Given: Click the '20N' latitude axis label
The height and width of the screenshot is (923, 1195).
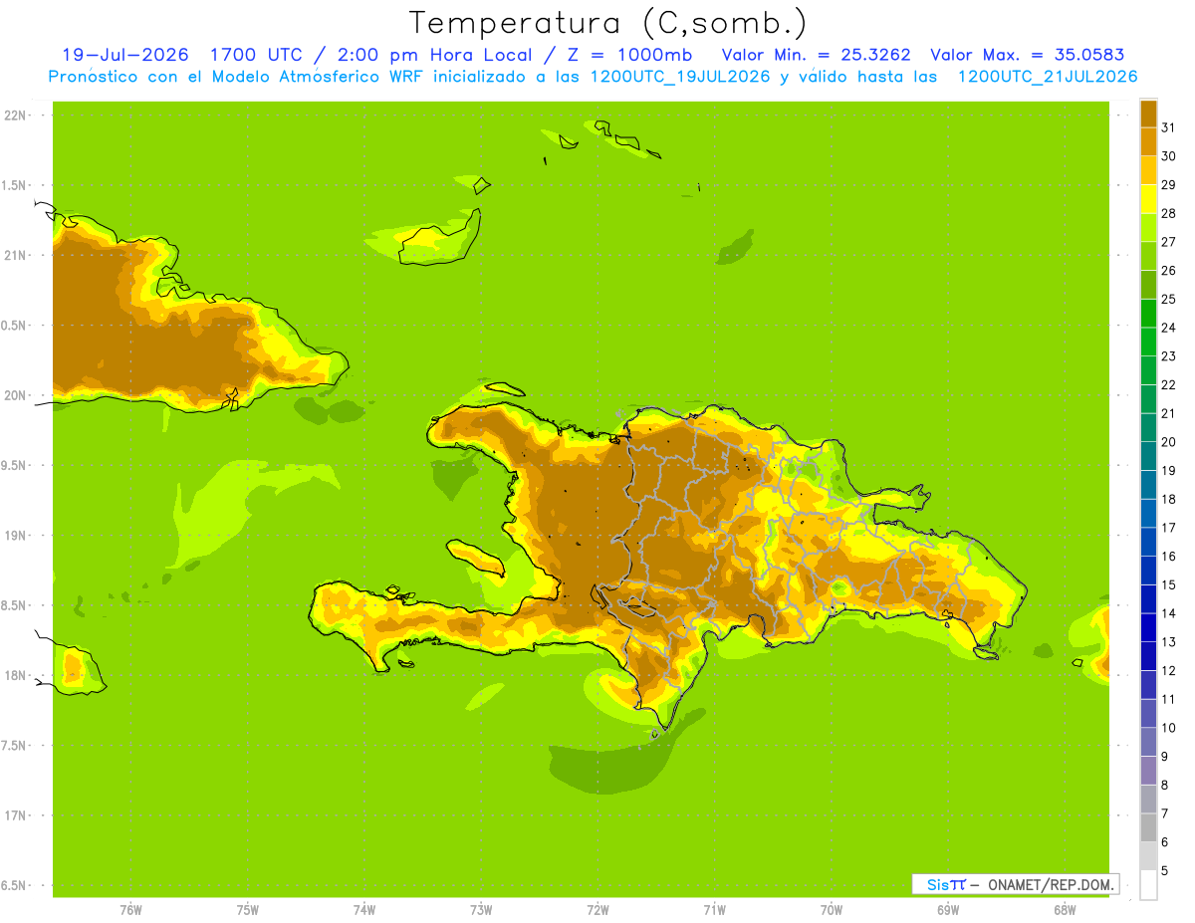Looking at the screenshot, I should click(x=14, y=395).
